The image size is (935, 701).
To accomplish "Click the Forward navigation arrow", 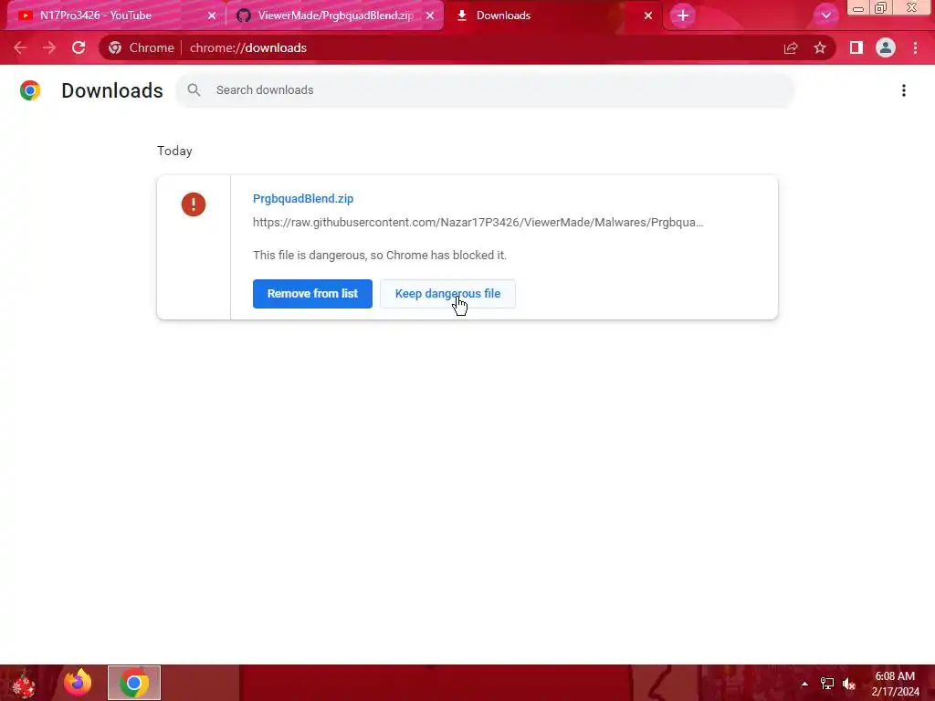I will coord(49,47).
